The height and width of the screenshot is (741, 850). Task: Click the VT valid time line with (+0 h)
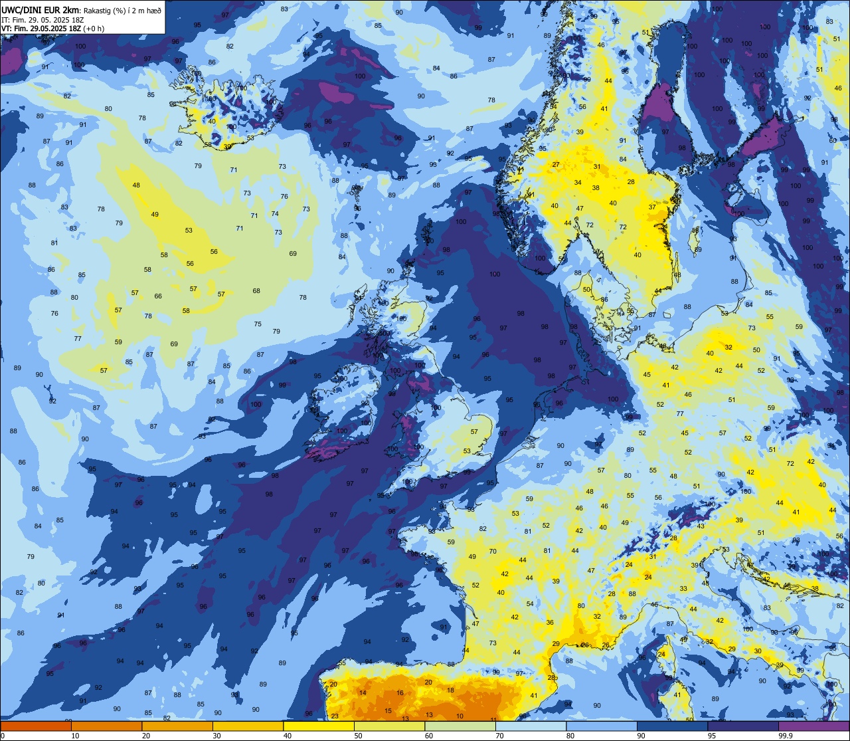(53, 28)
